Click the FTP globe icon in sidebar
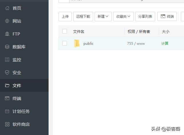Image resolution: width=184 pixels, height=135 pixels. pyautogui.click(x=7, y=34)
